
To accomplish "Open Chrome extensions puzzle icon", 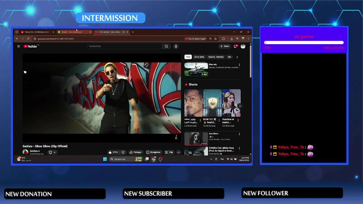I will pyautogui.click(x=223, y=39).
